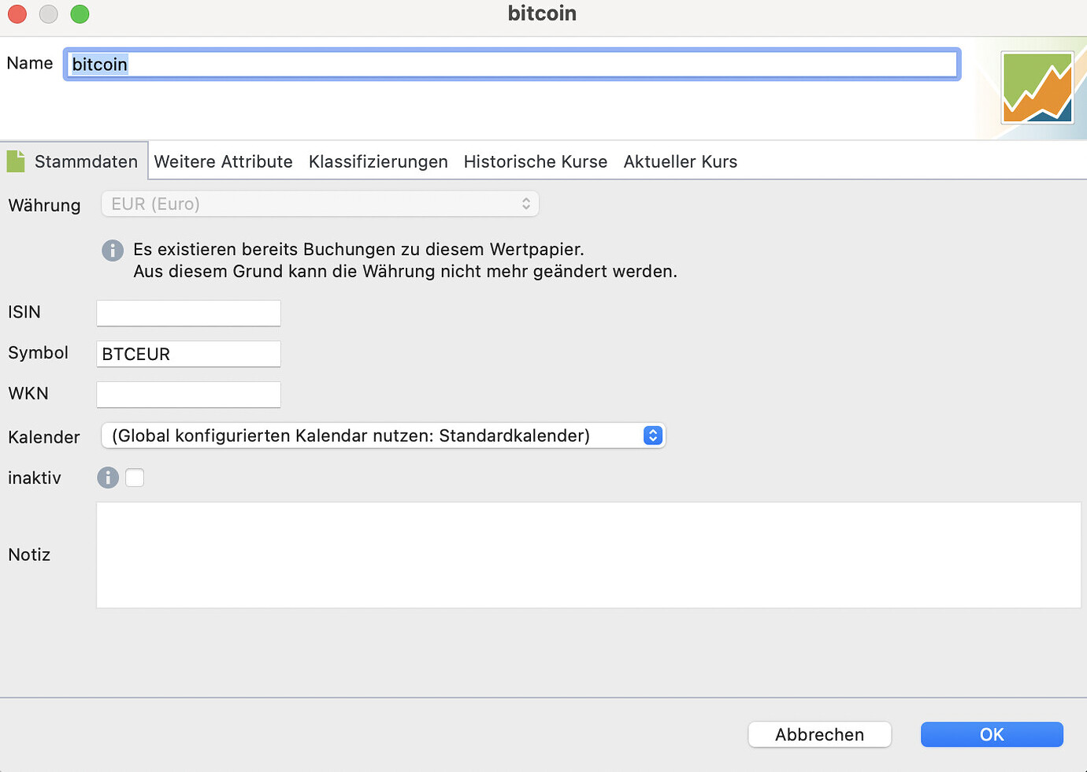Click the Portfolio Performance chart logo
This screenshot has width=1087, height=772.
click(x=1037, y=87)
